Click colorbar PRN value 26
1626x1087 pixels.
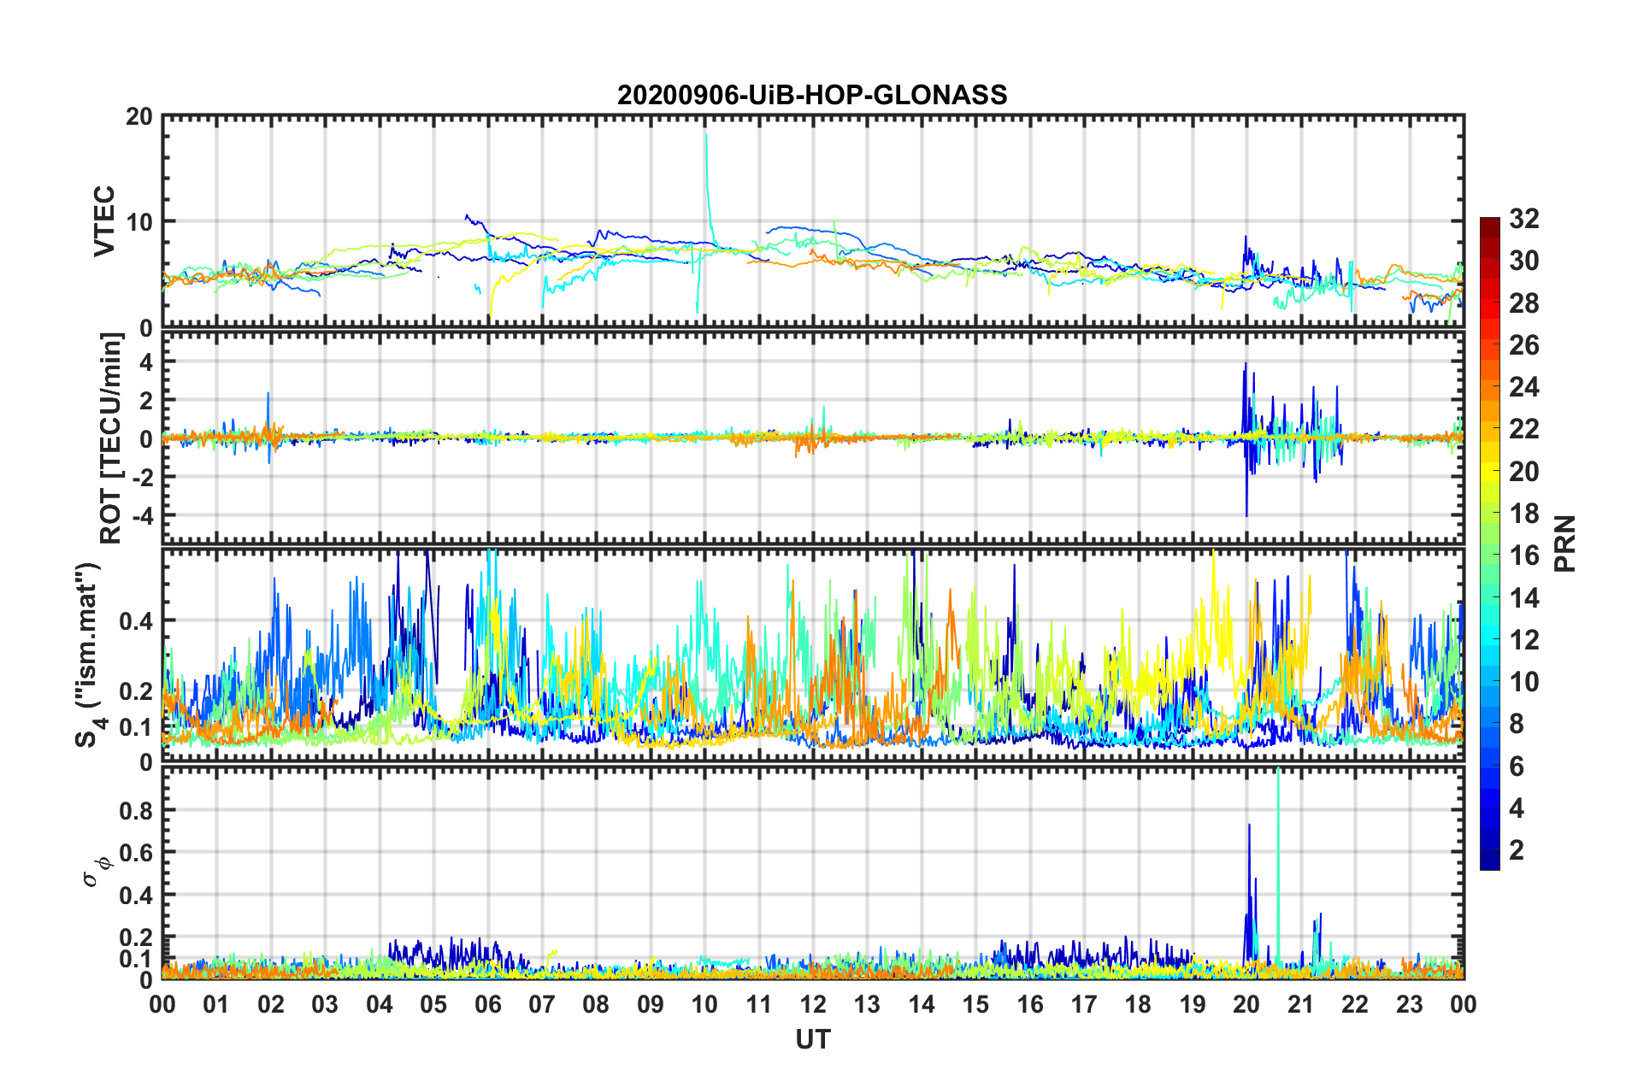1524,345
